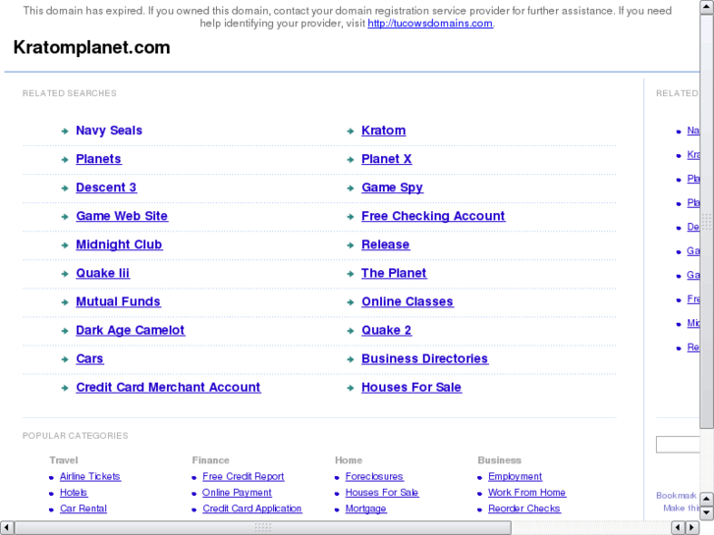Open Business Directories link
The width and height of the screenshot is (714, 535).
point(424,358)
